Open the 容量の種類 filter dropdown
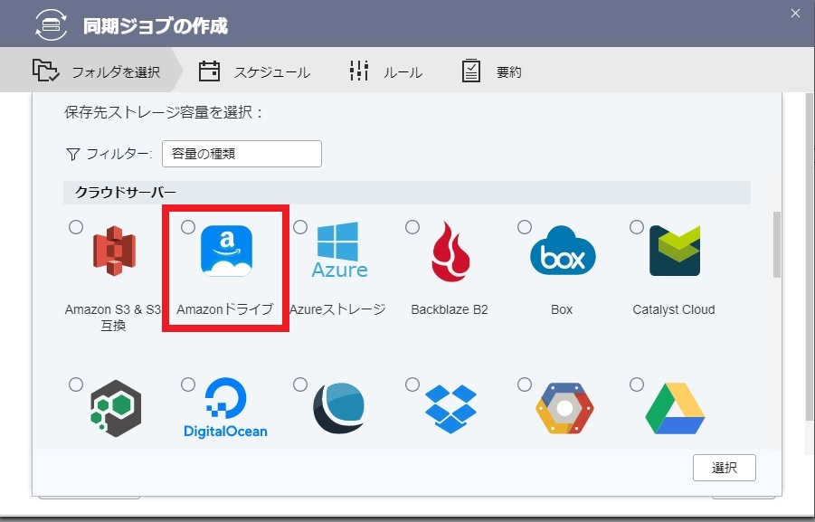 (242, 154)
